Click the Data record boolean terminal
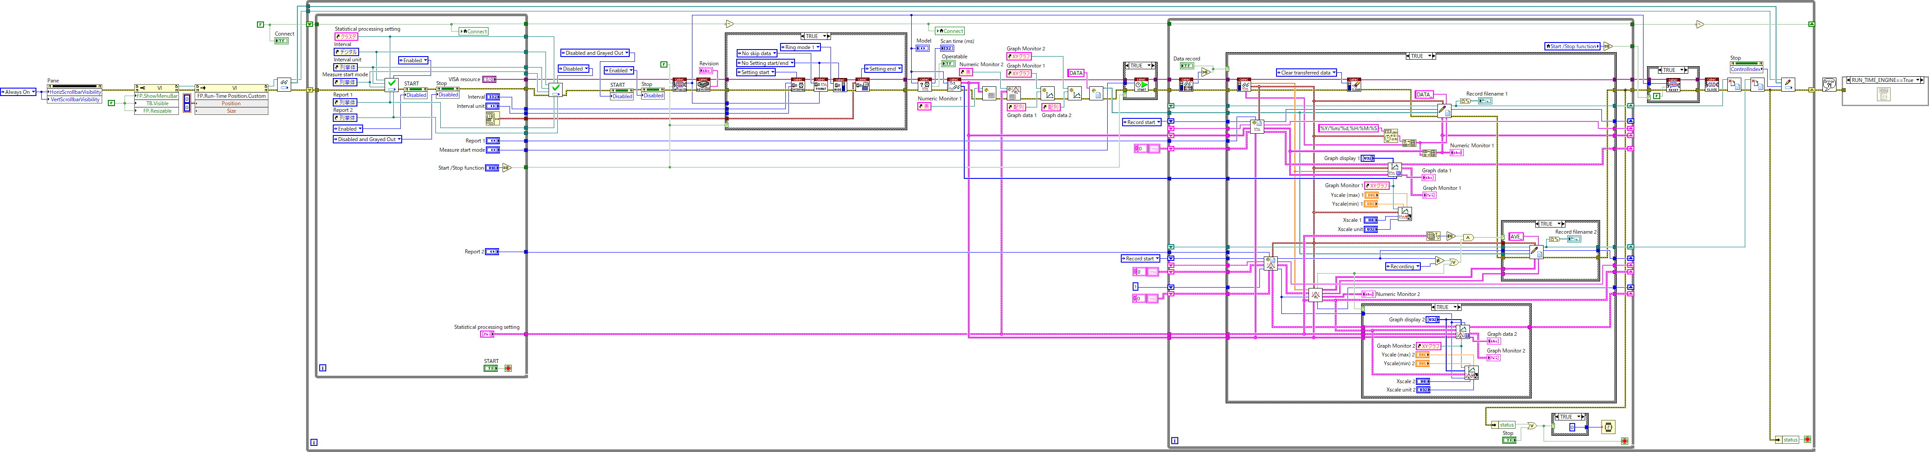 click(x=1186, y=66)
